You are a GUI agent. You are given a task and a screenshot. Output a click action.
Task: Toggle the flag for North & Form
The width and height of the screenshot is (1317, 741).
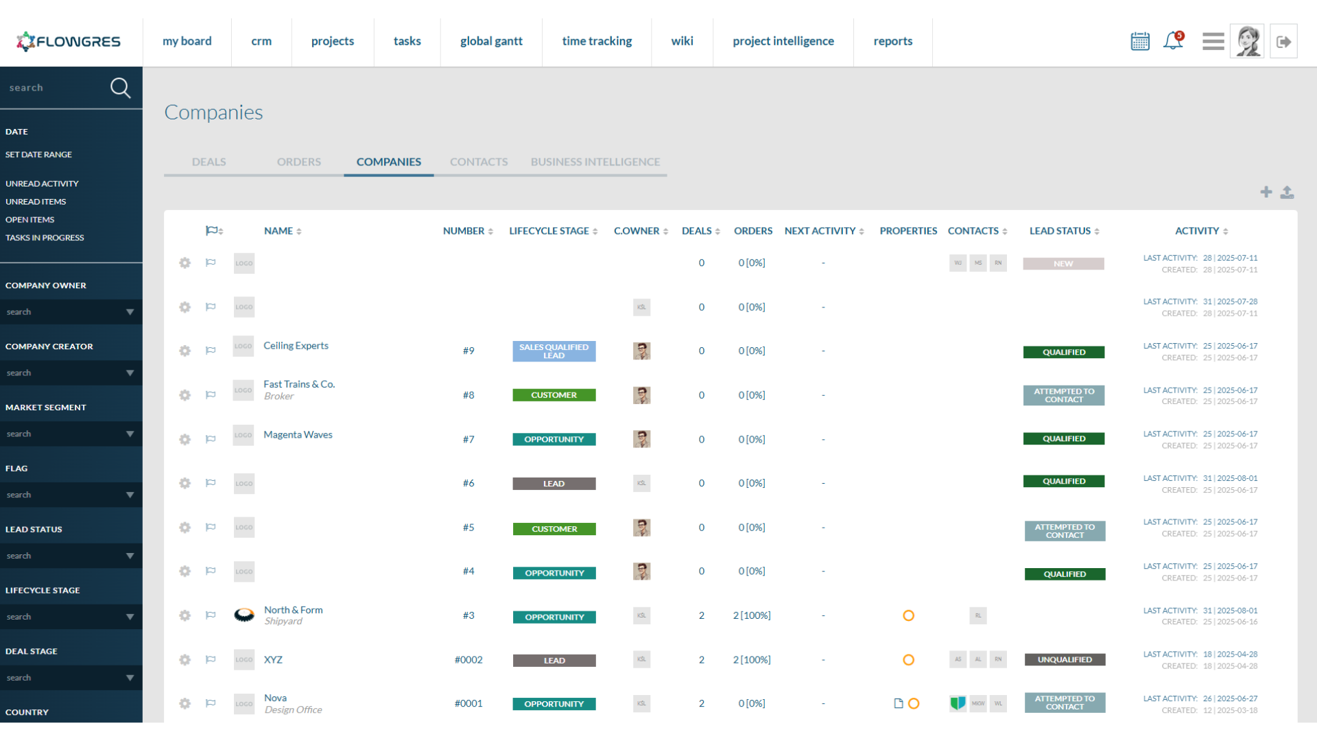tap(211, 615)
